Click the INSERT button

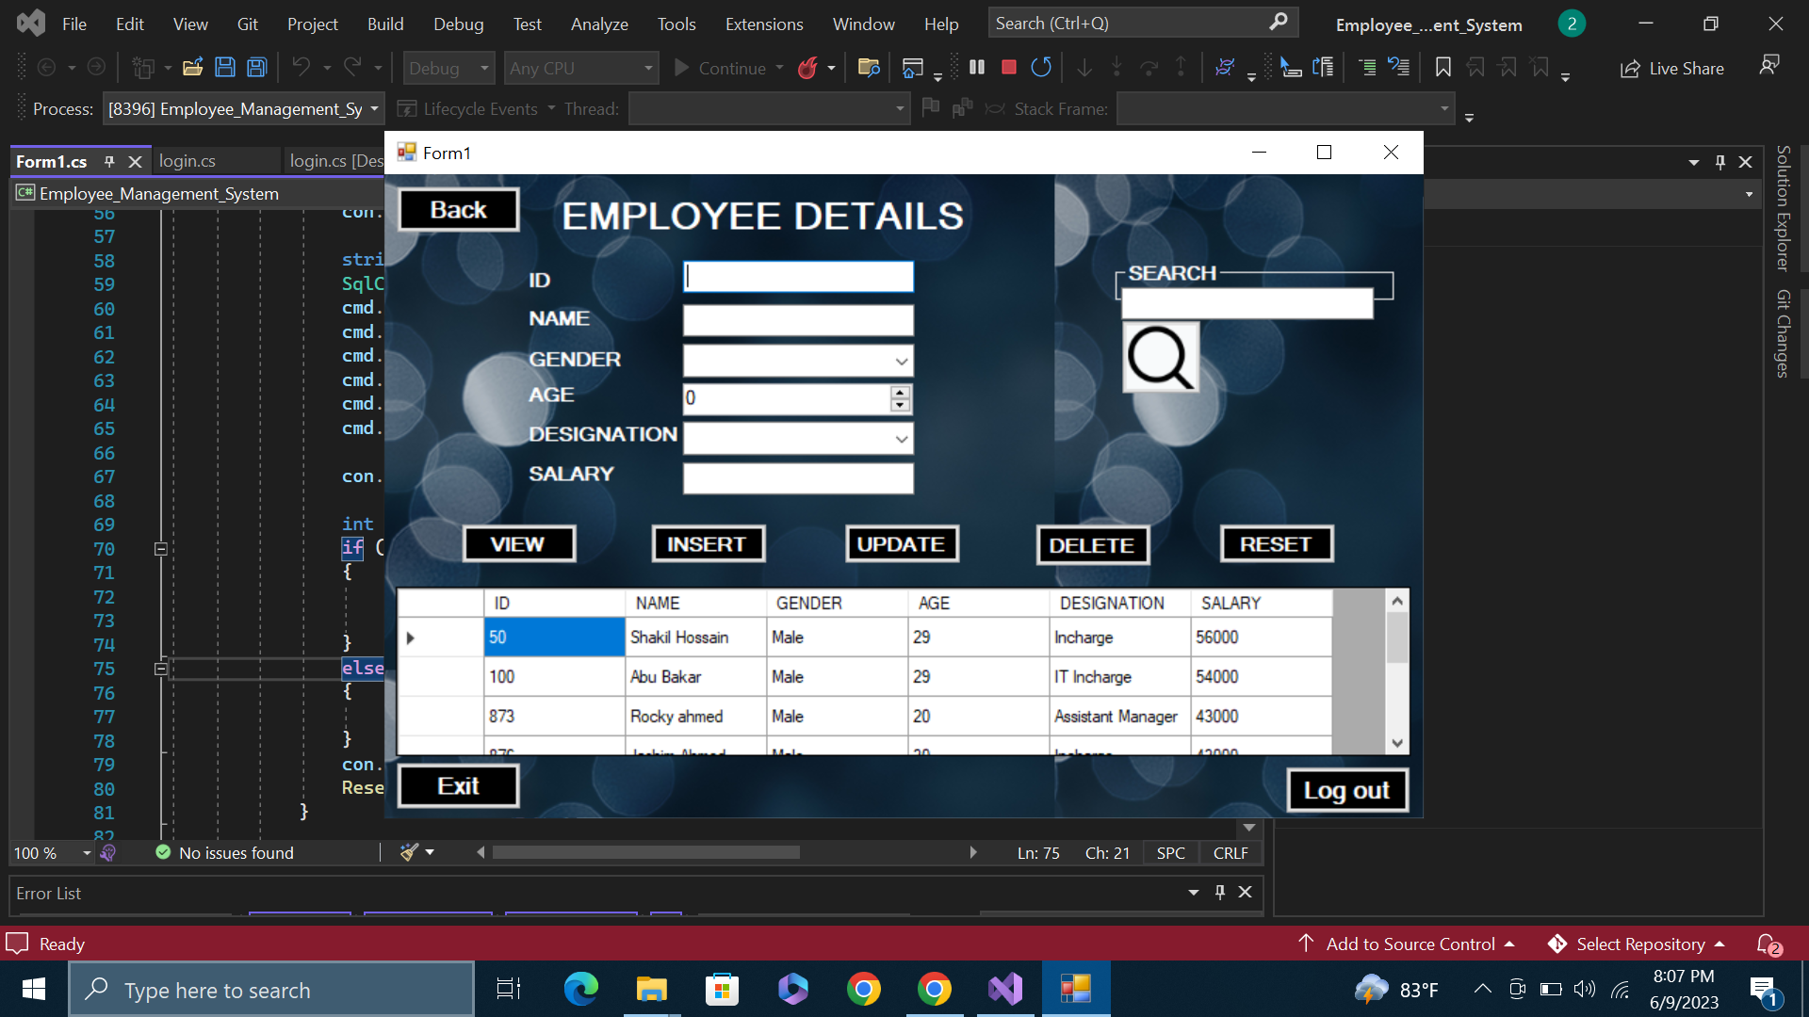tap(707, 544)
